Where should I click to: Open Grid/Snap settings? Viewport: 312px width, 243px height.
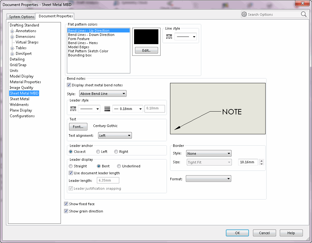18,65
